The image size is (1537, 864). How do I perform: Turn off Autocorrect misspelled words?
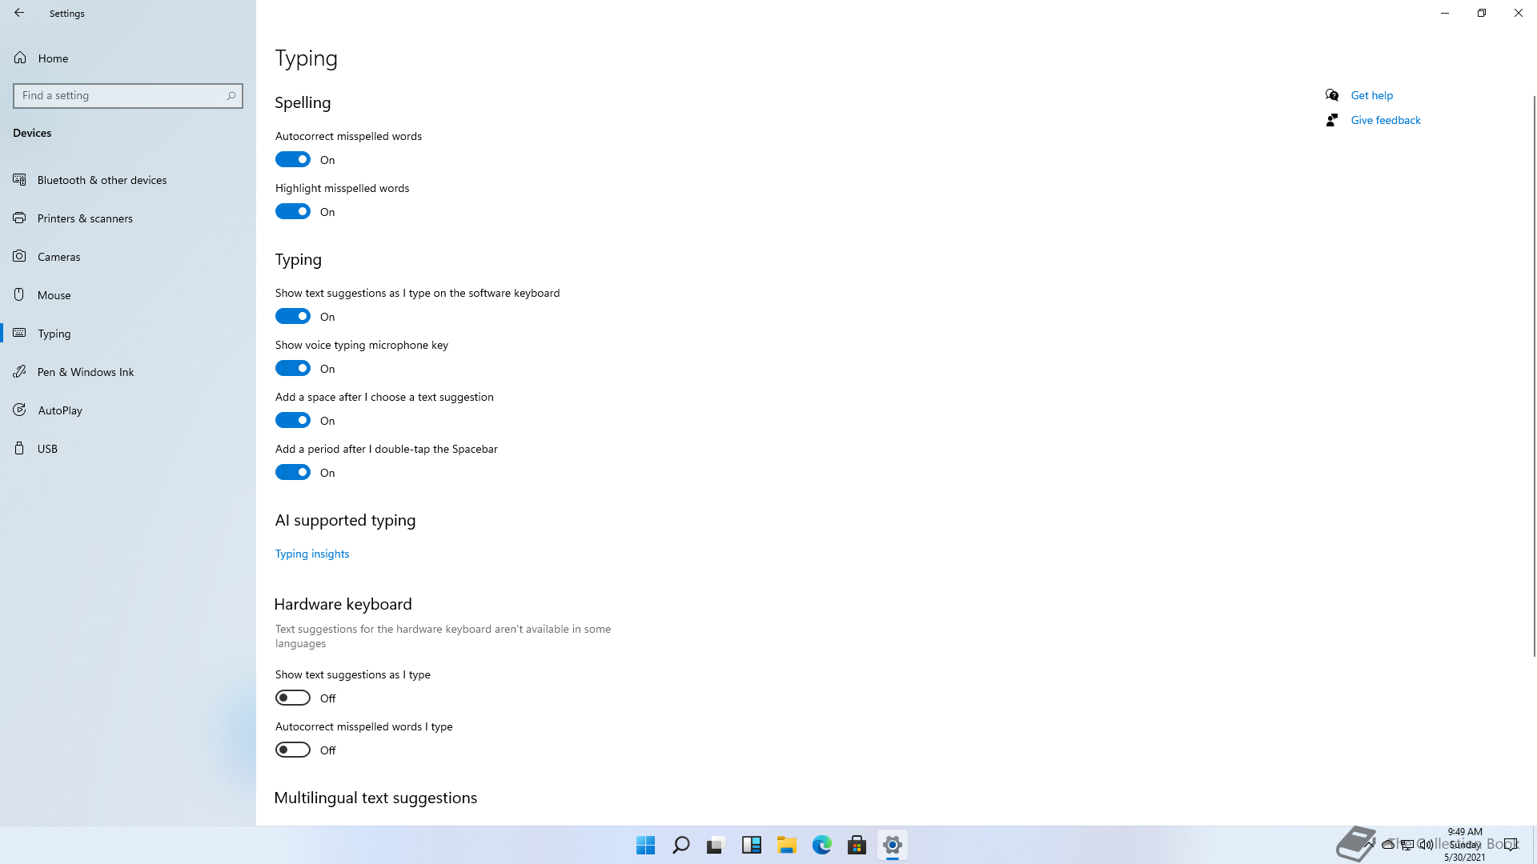point(293,159)
